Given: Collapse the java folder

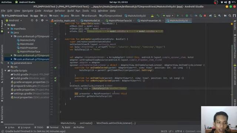Looking at the screenshot, I should pyautogui.click(x=9, y=33).
